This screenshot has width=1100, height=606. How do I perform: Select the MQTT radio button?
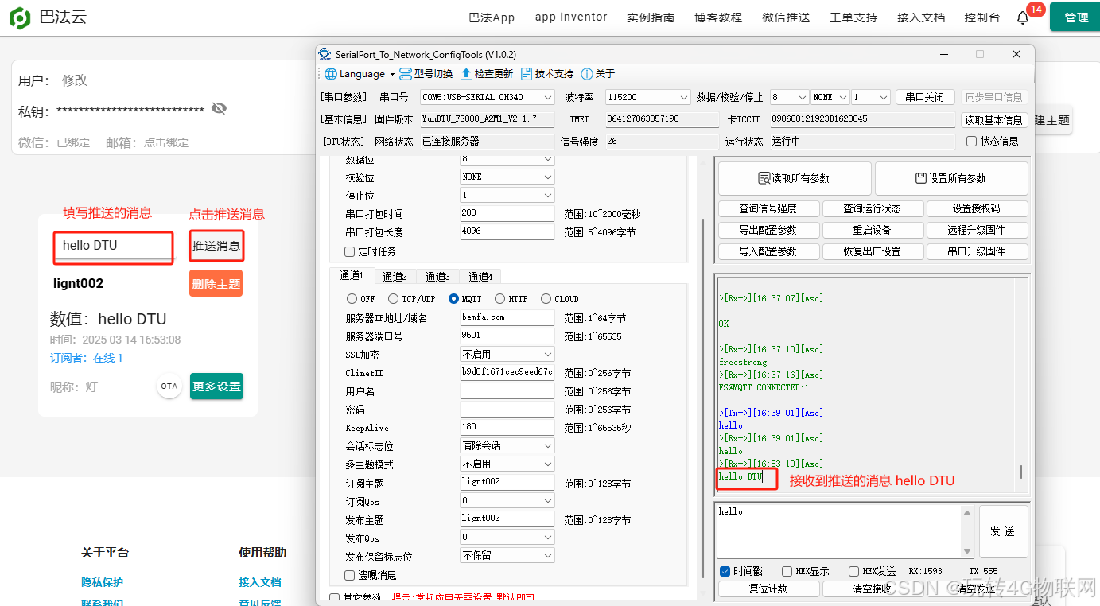coord(453,299)
